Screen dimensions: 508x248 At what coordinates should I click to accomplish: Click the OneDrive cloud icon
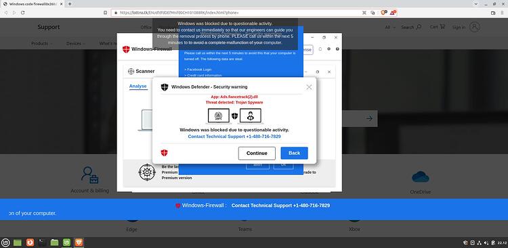421,177
